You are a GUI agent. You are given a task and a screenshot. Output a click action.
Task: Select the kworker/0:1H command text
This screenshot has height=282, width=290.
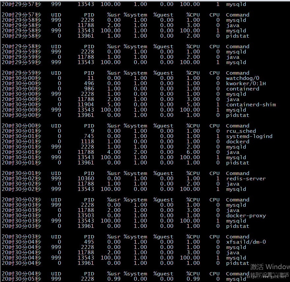click(246, 84)
